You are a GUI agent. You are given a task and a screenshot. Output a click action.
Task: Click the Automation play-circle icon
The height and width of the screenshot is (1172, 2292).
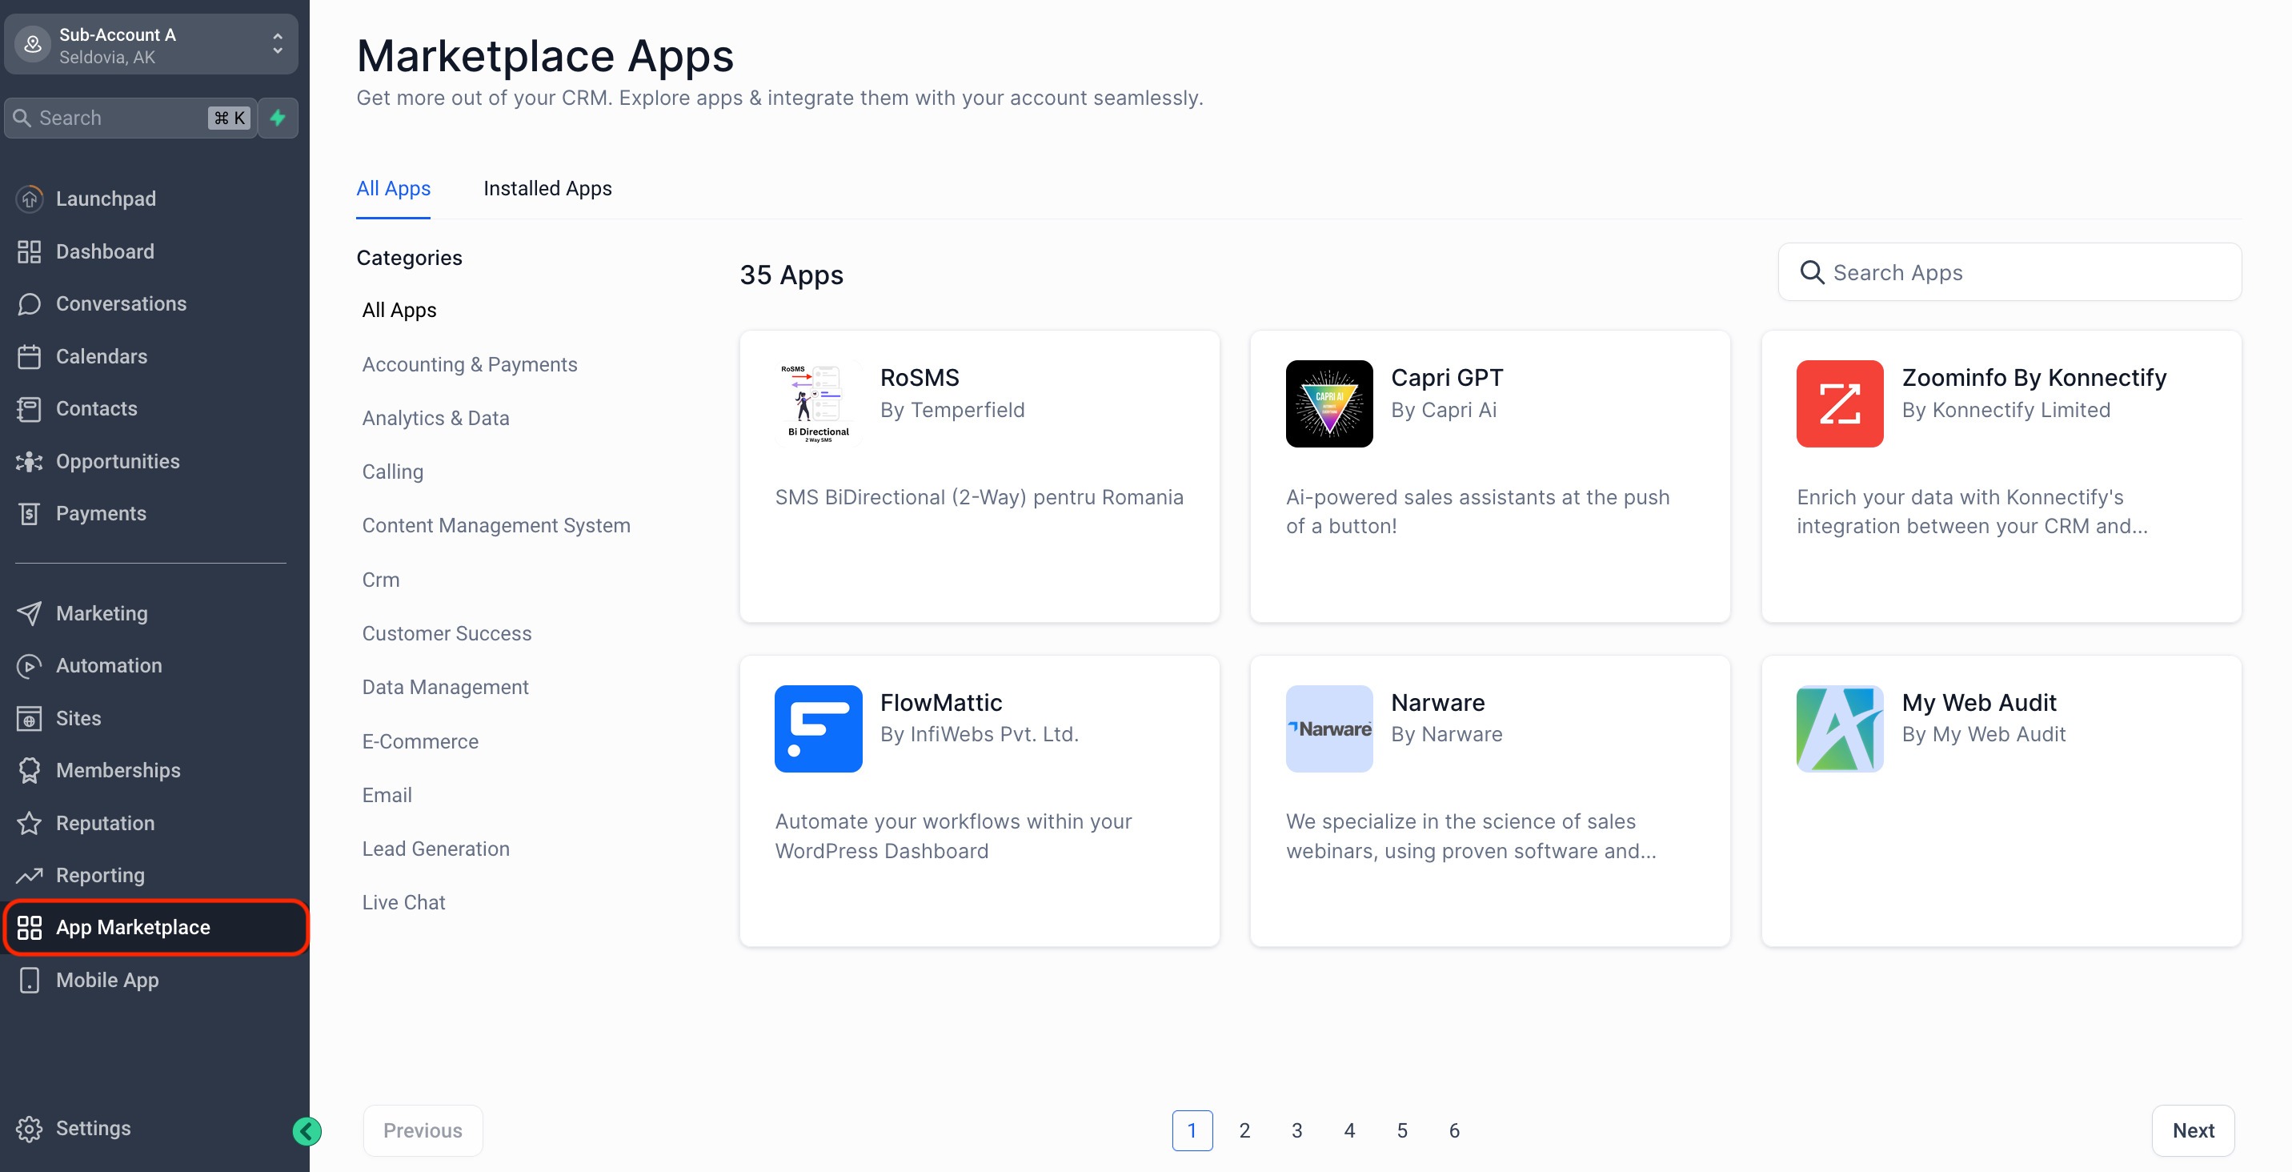(x=30, y=665)
